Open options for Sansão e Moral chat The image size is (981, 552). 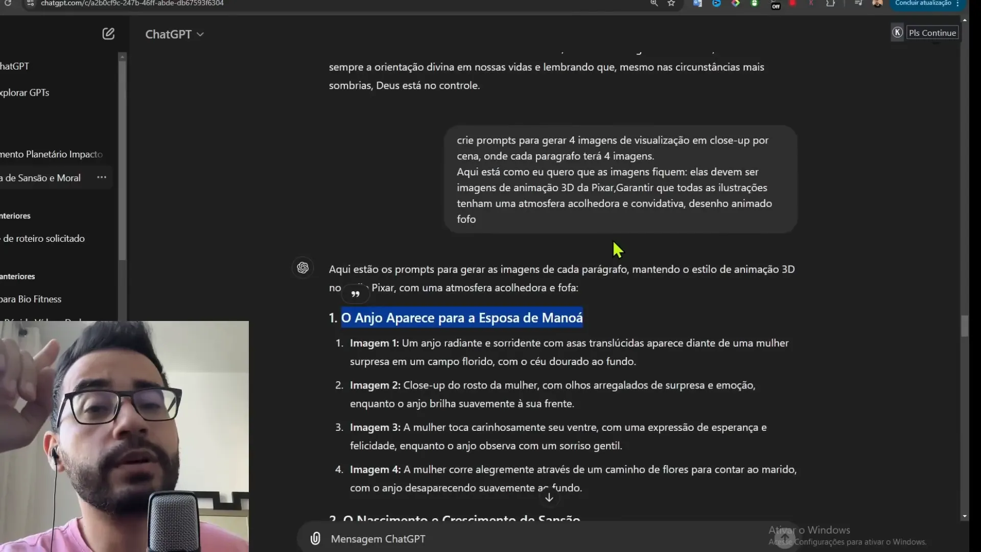click(102, 177)
